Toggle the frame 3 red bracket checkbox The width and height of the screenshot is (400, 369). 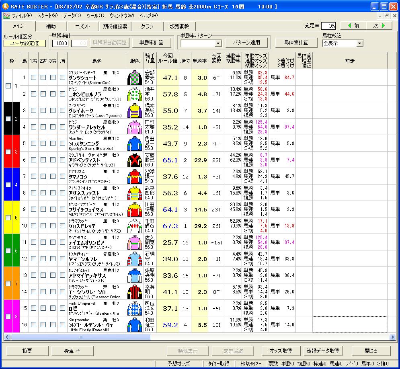point(8,152)
